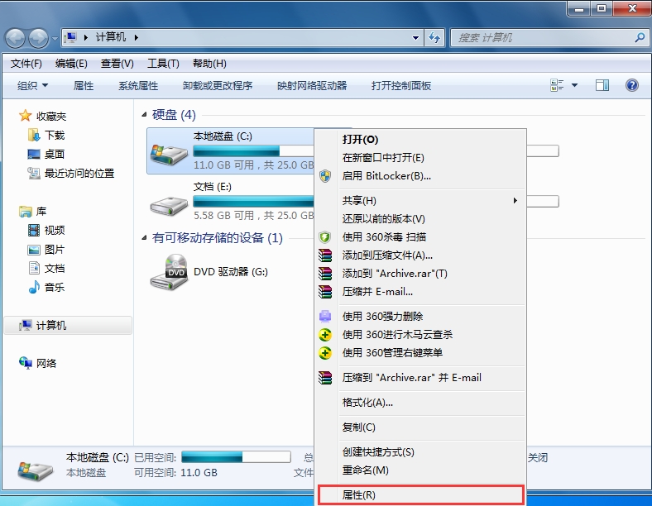The width and height of the screenshot is (652, 506).
Task: Select the 文档 (E:) drive icon
Action: click(x=168, y=202)
